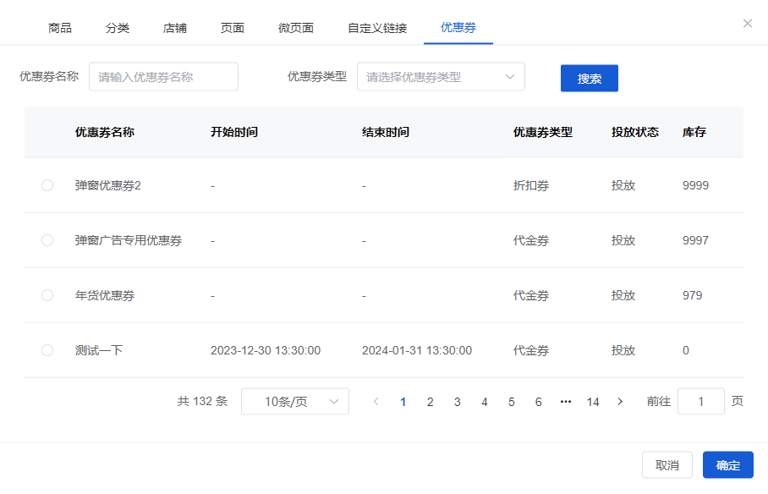Image resolution: width=768 pixels, height=494 pixels.
Task: Select radio for 测试一下
Action: 47,350
